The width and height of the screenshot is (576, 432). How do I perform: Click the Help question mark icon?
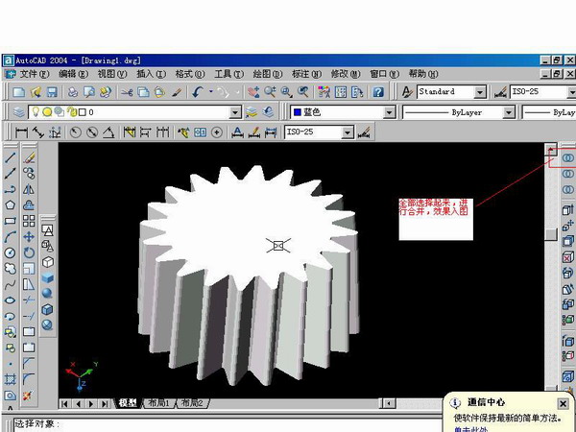(378, 91)
